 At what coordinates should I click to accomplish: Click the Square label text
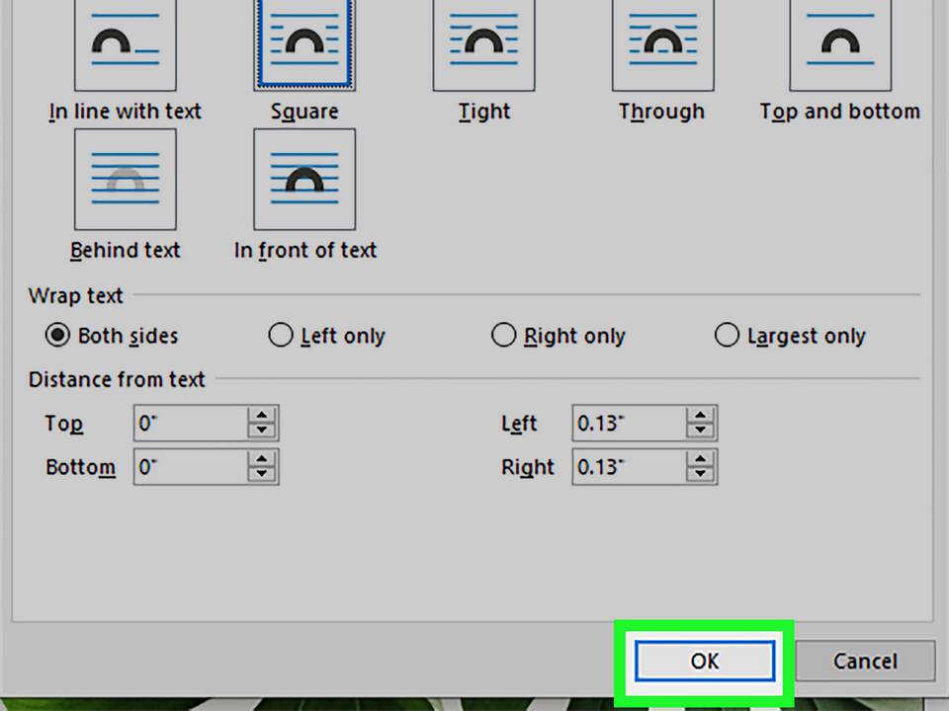coord(304,112)
